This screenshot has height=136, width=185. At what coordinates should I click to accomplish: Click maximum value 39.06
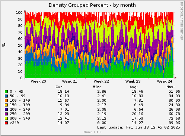tap(174, 123)
